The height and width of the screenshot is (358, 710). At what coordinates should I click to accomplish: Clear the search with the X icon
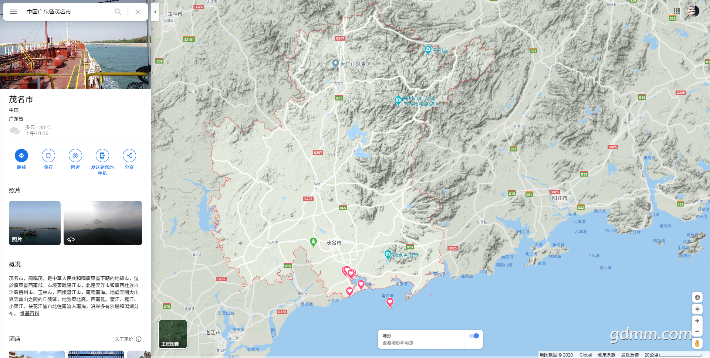point(138,12)
